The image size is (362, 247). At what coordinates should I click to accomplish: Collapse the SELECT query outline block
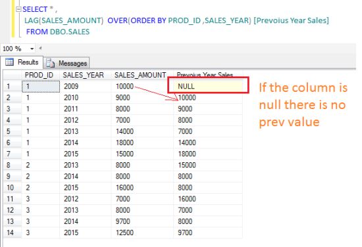click(18, 9)
